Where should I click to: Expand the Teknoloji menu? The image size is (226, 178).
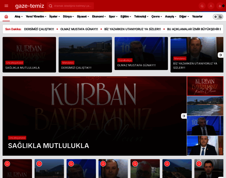click(x=141, y=17)
